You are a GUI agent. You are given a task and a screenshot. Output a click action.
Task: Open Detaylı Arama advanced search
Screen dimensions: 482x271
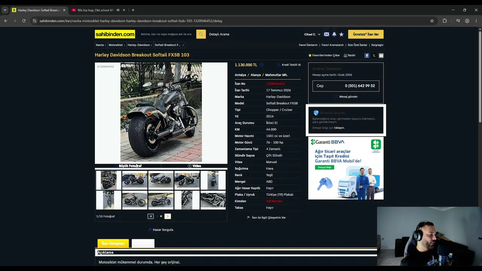(x=219, y=34)
